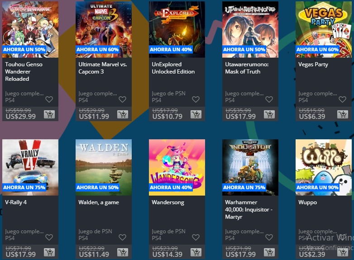Add Ultimate Marvel vs. Capcom 3 to cart

123,114
